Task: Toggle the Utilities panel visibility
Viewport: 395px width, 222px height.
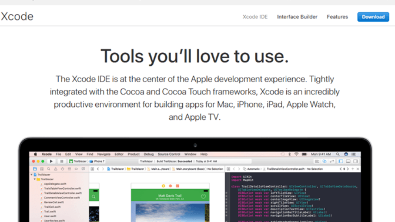Action: pos(355,161)
